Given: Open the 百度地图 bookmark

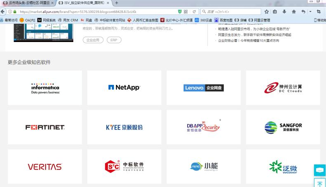Looking at the screenshot, I should pos(223,20).
